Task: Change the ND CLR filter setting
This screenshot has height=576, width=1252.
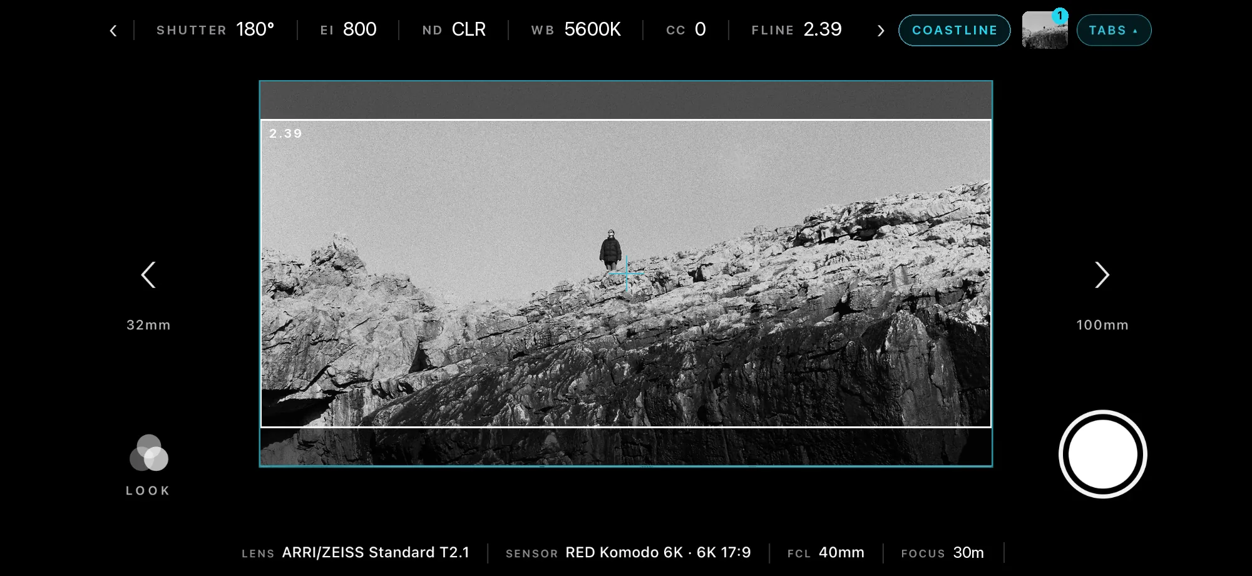Action: [x=454, y=29]
